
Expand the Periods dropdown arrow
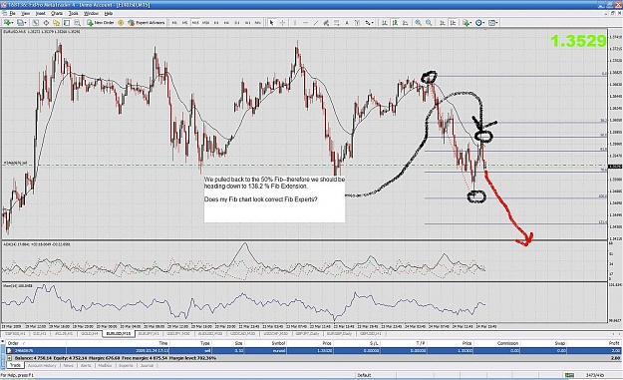coord(483,23)
